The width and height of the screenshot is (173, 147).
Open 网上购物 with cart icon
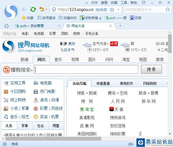pyautogui.click(x=14, y=100)
